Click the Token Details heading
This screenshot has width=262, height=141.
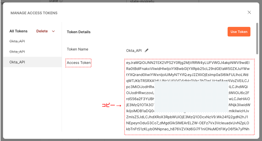79,32
